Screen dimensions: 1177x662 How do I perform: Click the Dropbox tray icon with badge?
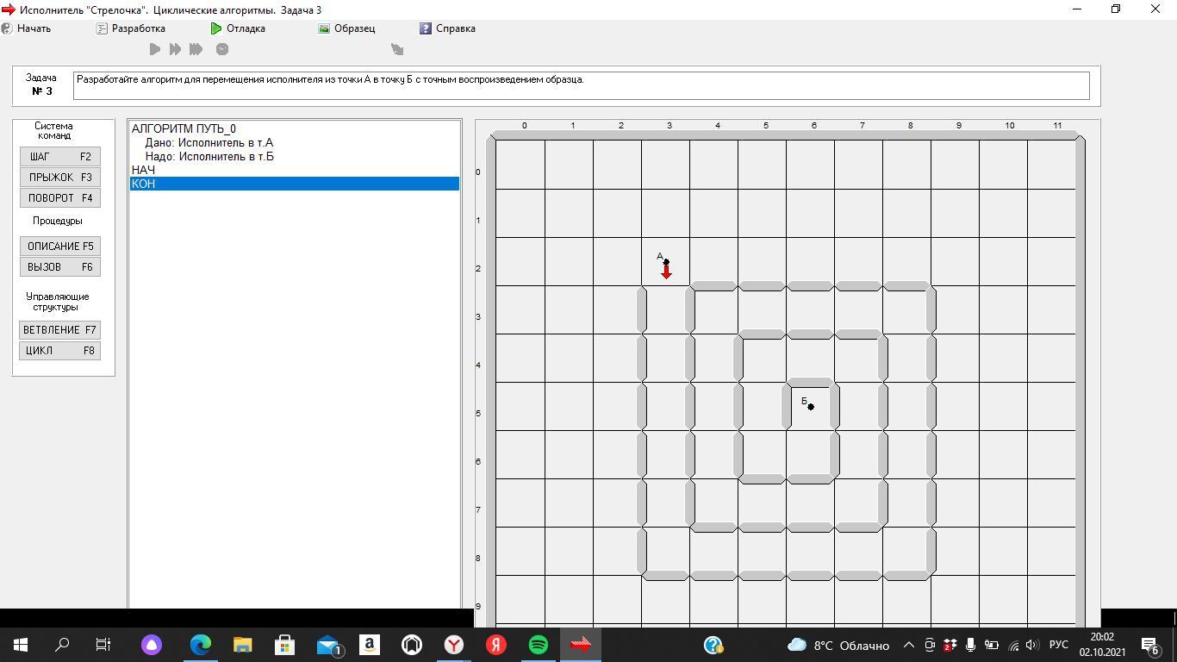950,645
